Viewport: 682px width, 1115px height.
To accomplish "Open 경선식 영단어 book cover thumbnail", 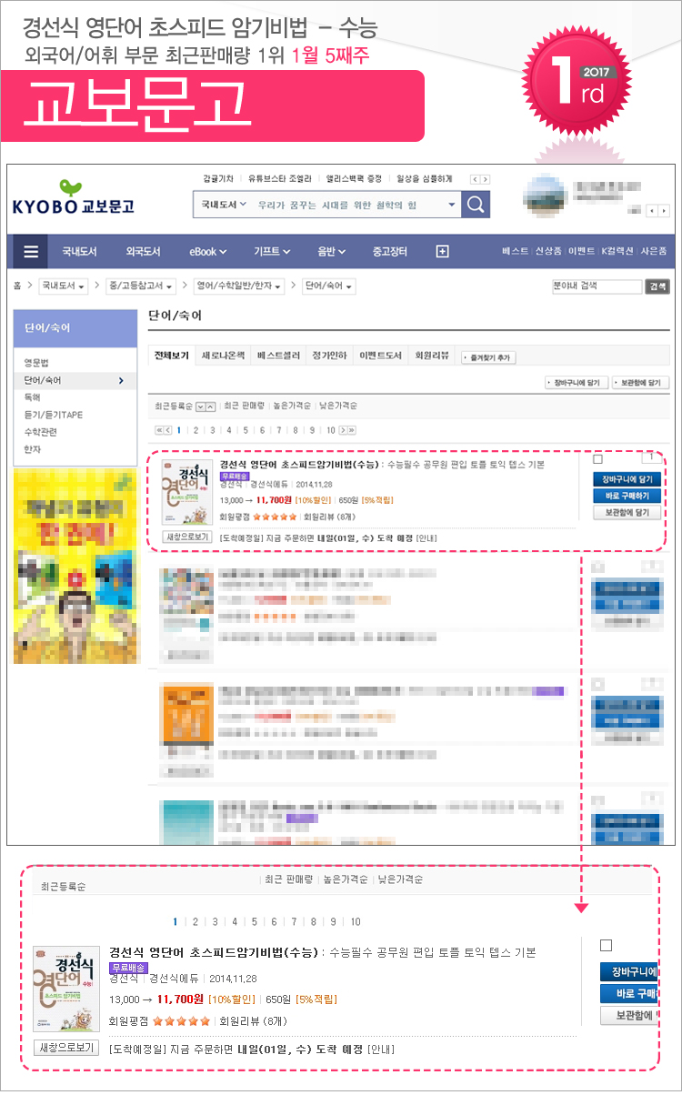I will point(186,491).
